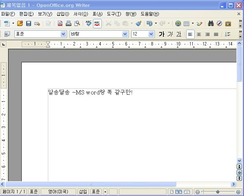
Task: Click the Hyperlink globe icon
Action: (178, 23)
